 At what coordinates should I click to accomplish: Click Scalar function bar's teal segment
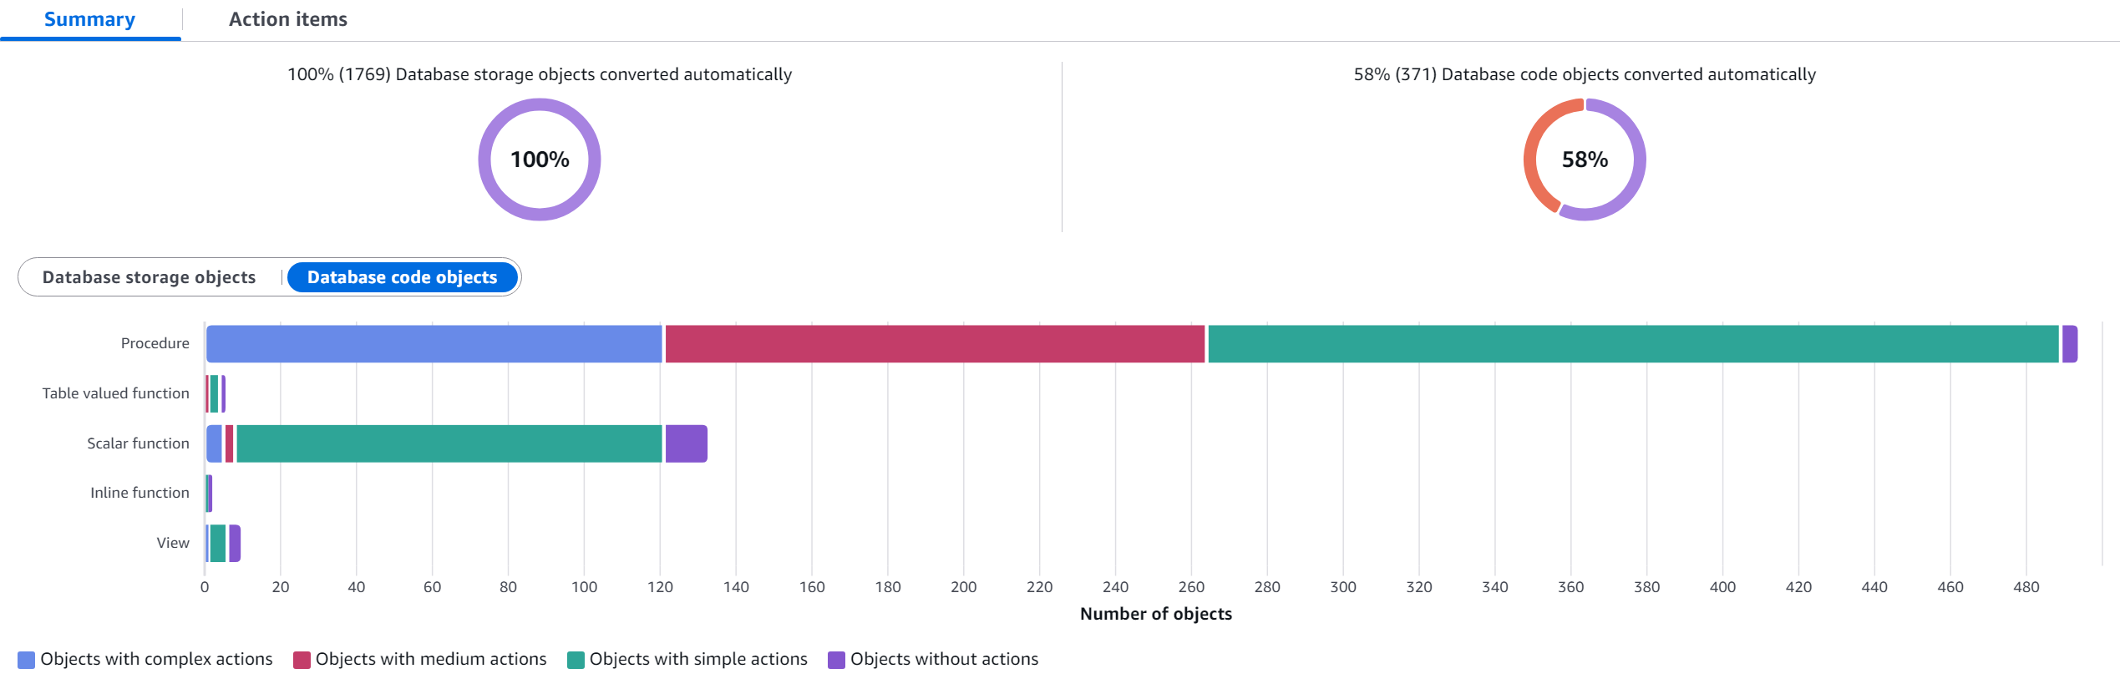[449, 443]
